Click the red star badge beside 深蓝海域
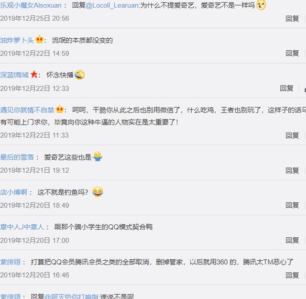 pyautogui.click(x=34, y=75)
